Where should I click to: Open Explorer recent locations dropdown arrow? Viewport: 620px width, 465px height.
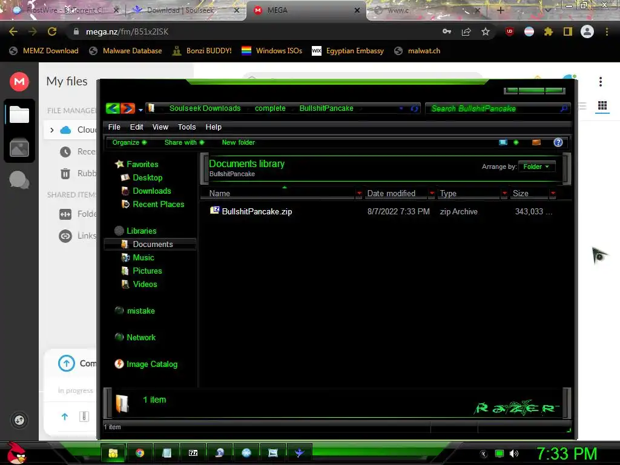pos(140,110)
